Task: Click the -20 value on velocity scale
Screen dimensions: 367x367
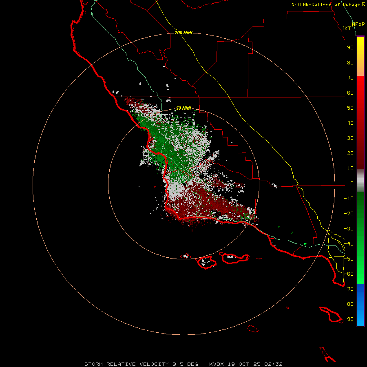Action: pos(349,213)
